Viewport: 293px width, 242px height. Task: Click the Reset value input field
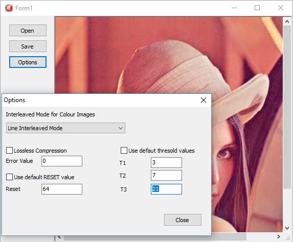[x=62, y=189]
